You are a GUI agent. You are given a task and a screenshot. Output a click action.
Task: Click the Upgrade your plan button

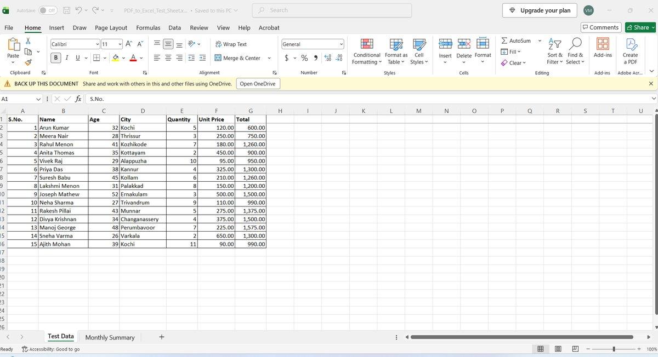tap(540, 10)
